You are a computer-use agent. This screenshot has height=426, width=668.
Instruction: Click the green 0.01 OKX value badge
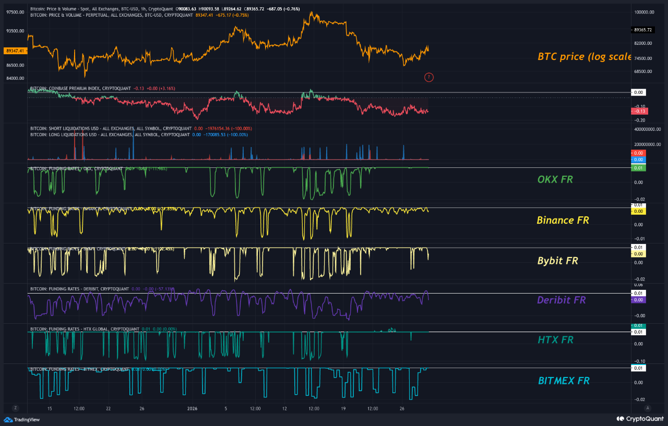(638, 168)
